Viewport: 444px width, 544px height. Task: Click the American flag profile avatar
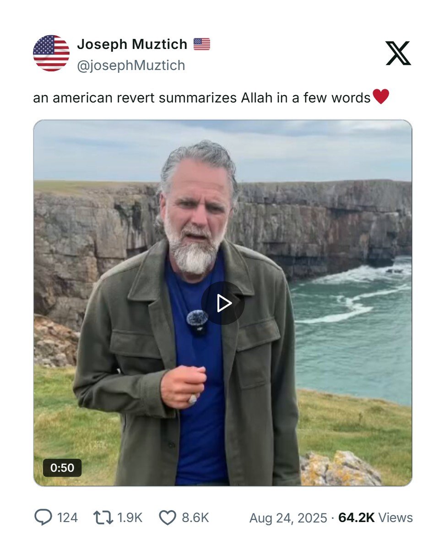click(51, 53)
